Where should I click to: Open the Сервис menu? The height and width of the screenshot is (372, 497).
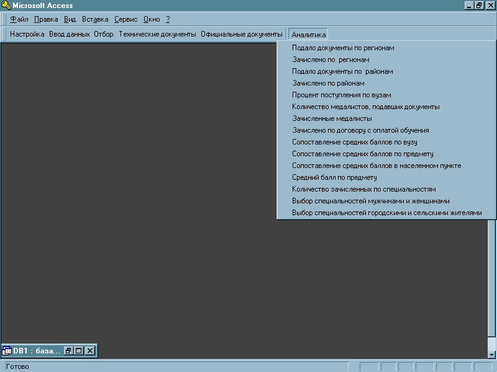tap(126, 19)
